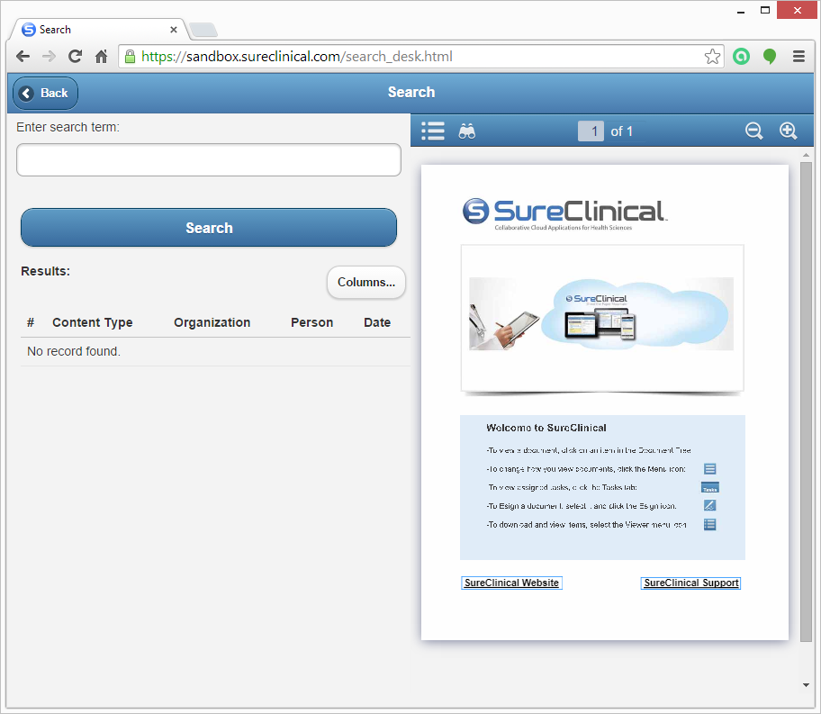Close the browser window
This screenshot has height=714, width=821.
point(798,11)
